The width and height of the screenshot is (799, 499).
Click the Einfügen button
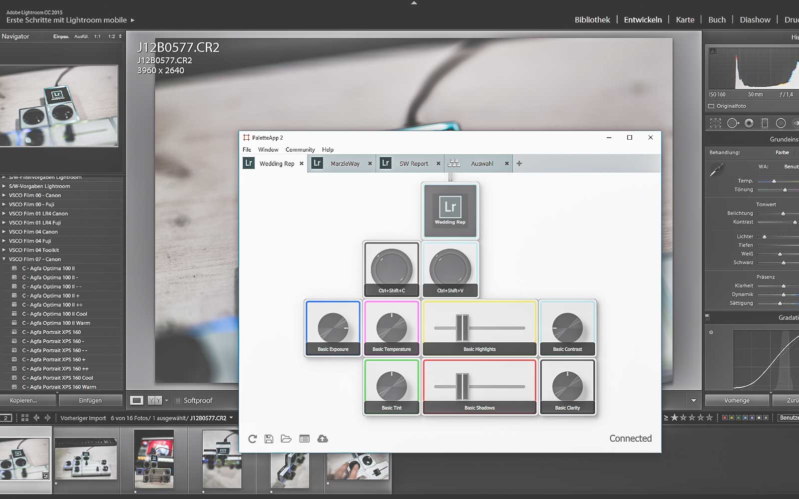point(90,400)
